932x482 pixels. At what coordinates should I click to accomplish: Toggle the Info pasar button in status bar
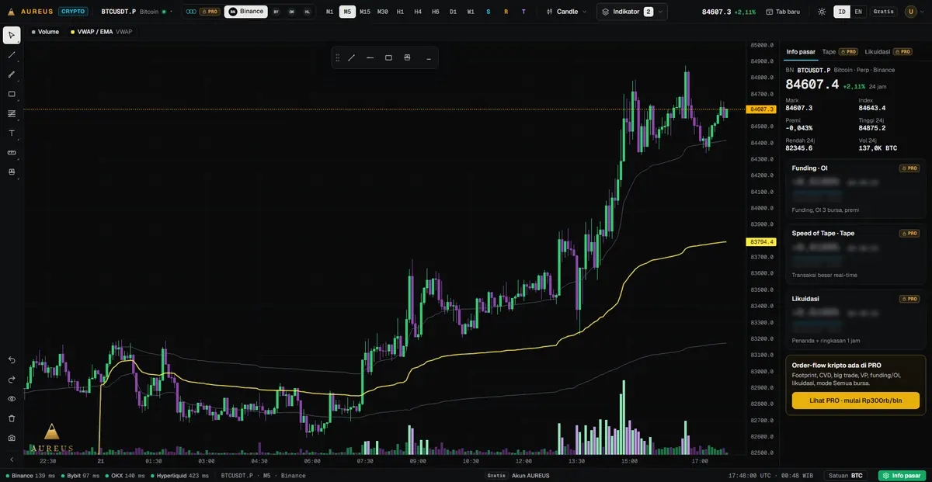pyautogui.click(x=902, y=475)
